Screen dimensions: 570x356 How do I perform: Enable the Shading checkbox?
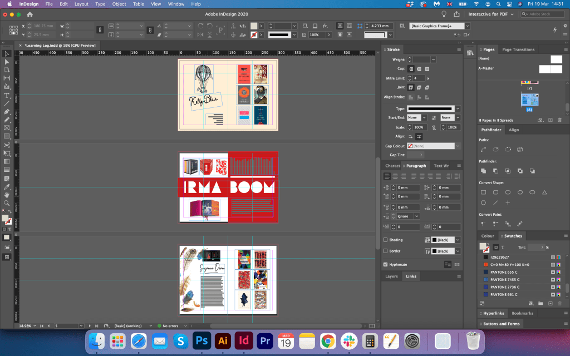[386, 240]
